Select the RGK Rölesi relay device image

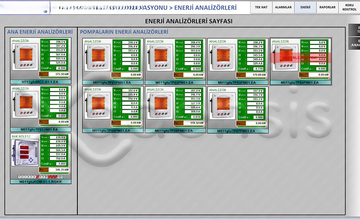tap(25, 152)
